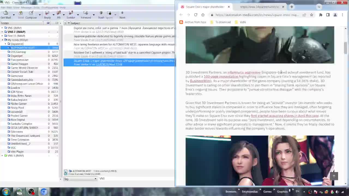Screen dimensions: 349x196
Task: Click the Get Mail toolbar icon
Action: [x=6, y=15]
